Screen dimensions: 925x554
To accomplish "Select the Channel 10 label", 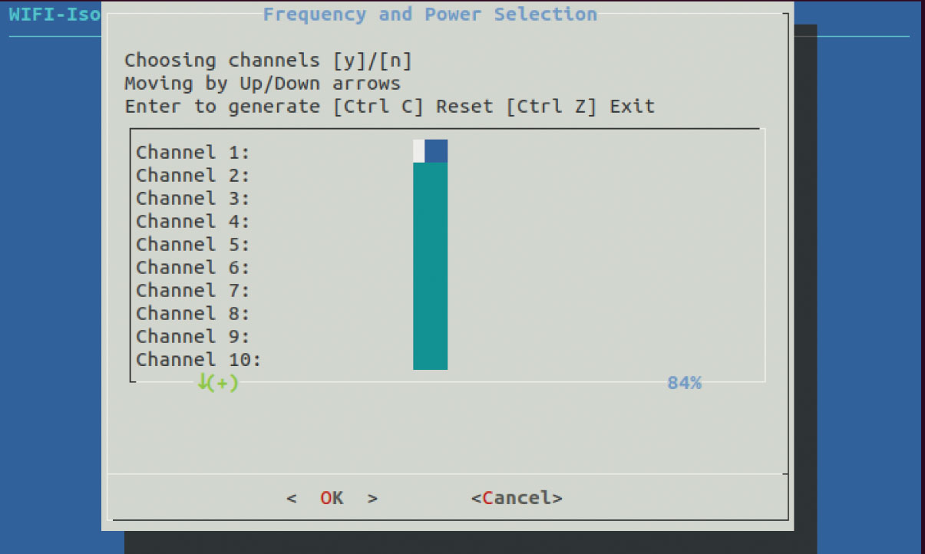I will coord(199,359).
